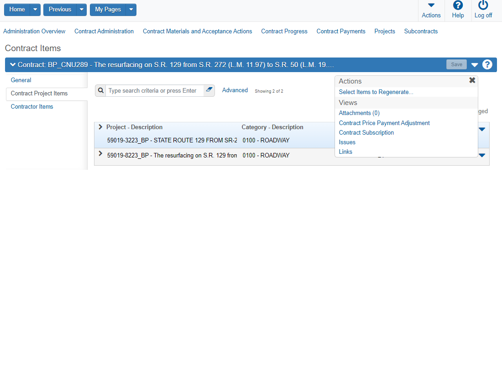Viewport: 502px width, 377px height.
Task: Click the eraser clear-search icon
Action: pyautogui.click(x=209, y=90)
